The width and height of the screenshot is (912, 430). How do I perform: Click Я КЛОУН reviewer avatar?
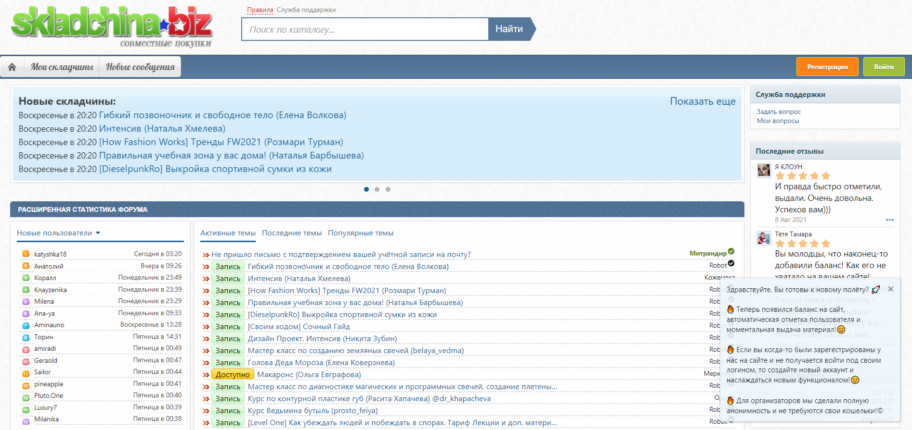(x=764, y=171)
